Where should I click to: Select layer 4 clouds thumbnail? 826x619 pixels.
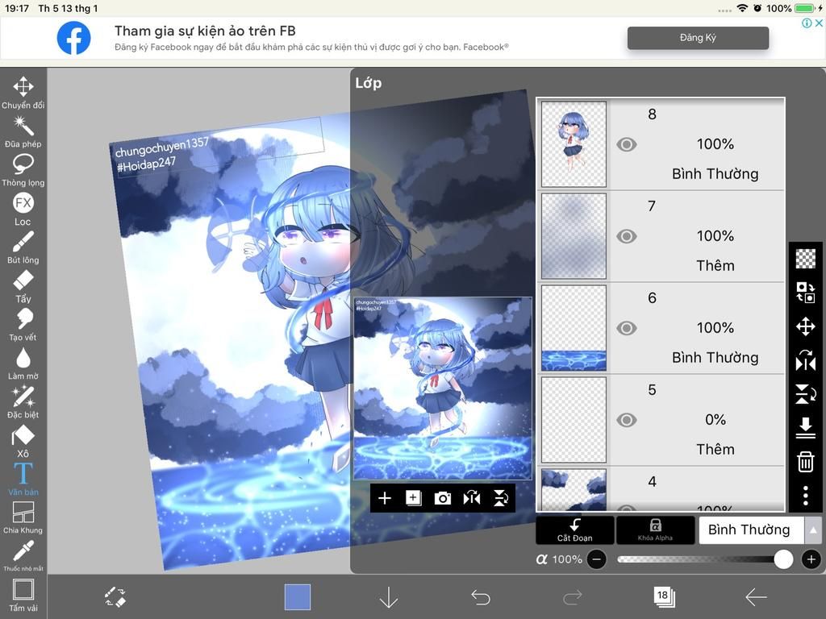[574, 489]
